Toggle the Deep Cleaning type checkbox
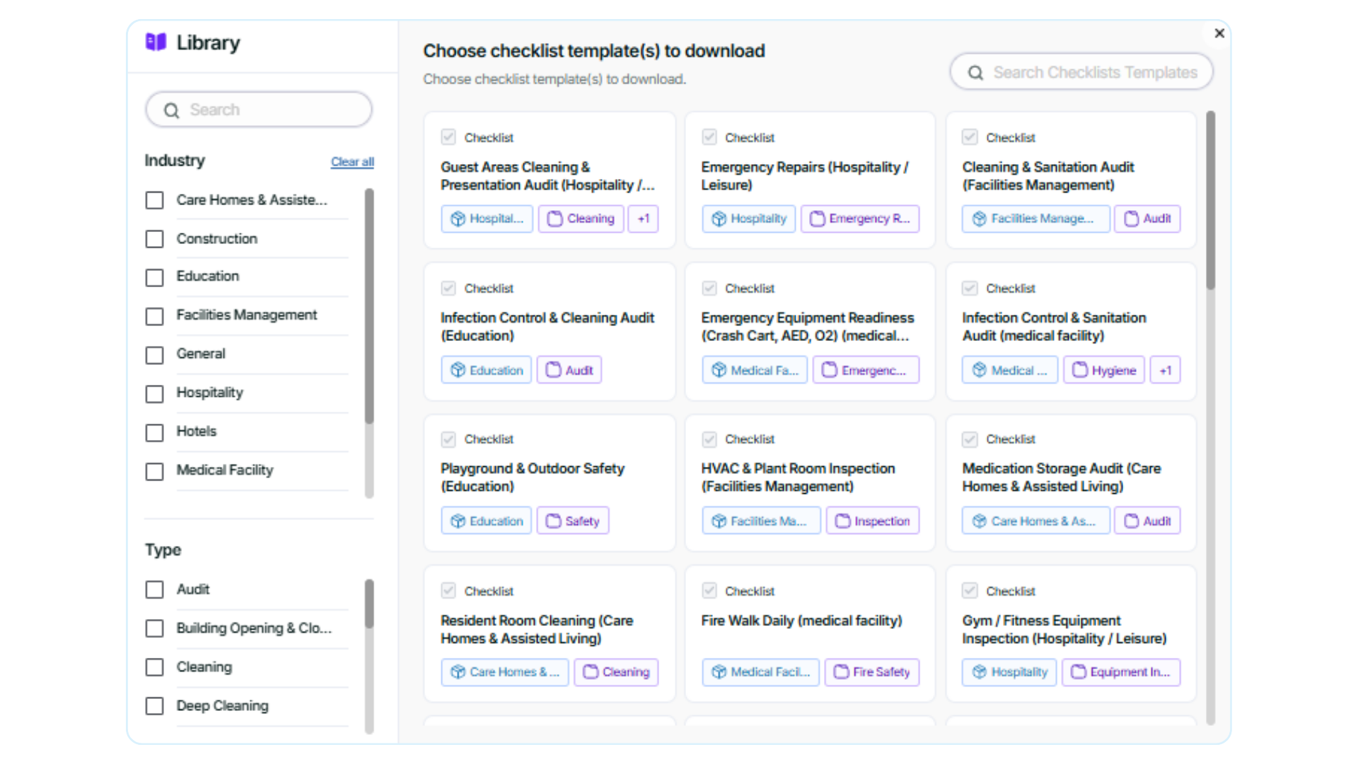The width and height of the screenshot is (1358, 764). 154,706
